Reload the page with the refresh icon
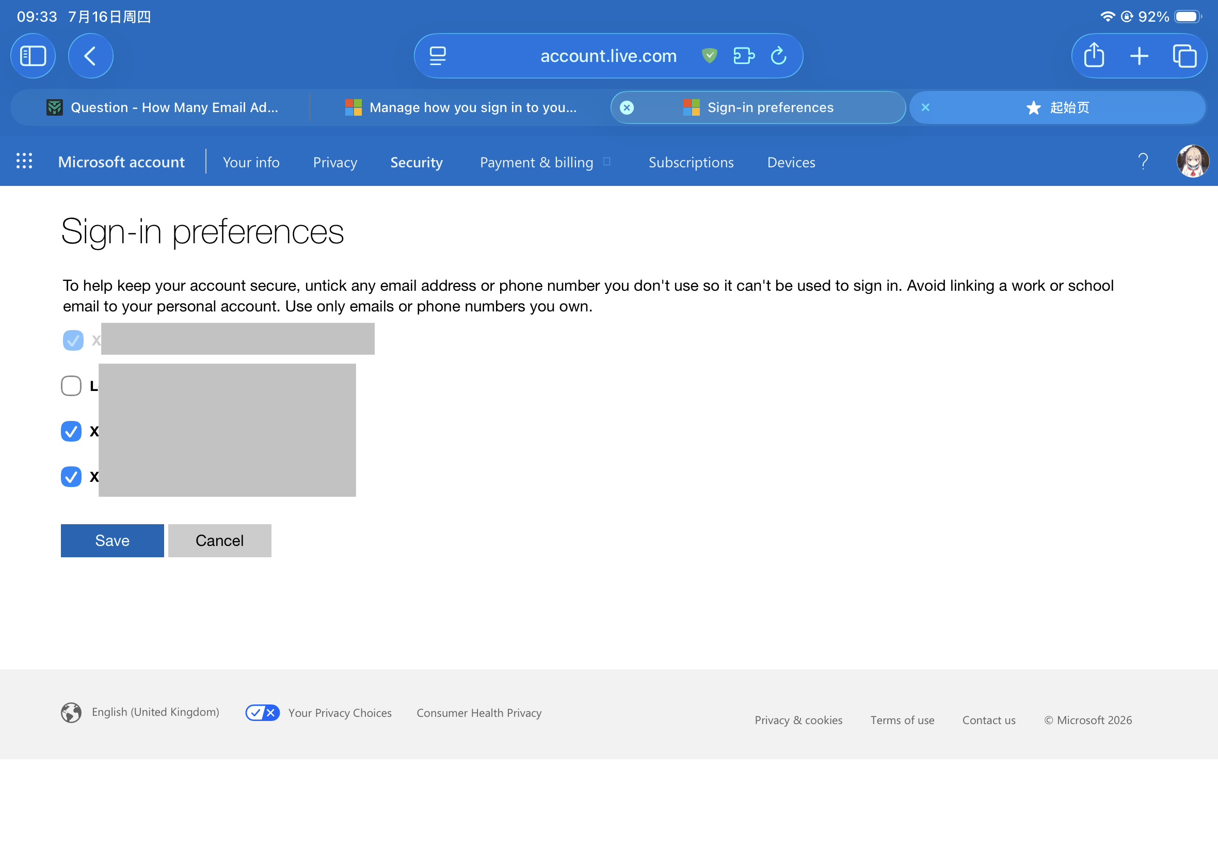This screenshot has width=1218, height=847. click(x=778, y=55)
